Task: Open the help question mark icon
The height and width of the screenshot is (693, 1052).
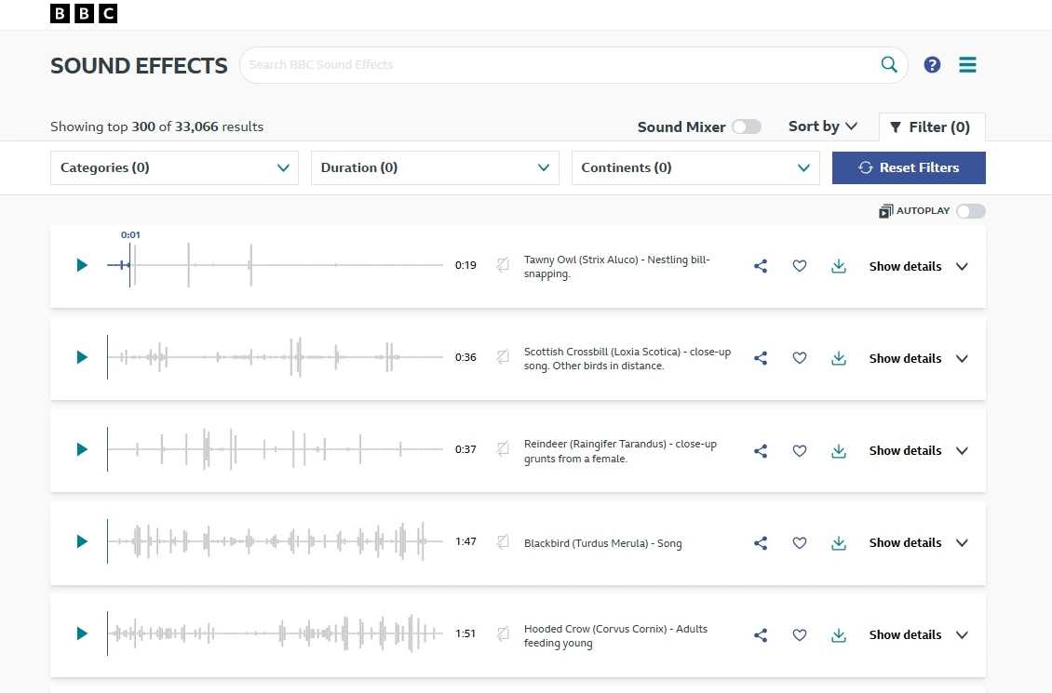Action: 932,64
